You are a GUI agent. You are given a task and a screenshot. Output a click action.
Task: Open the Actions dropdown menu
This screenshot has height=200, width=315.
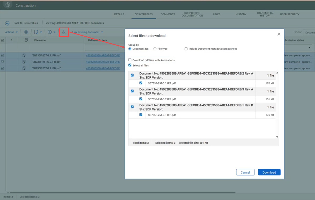(12, 32)
